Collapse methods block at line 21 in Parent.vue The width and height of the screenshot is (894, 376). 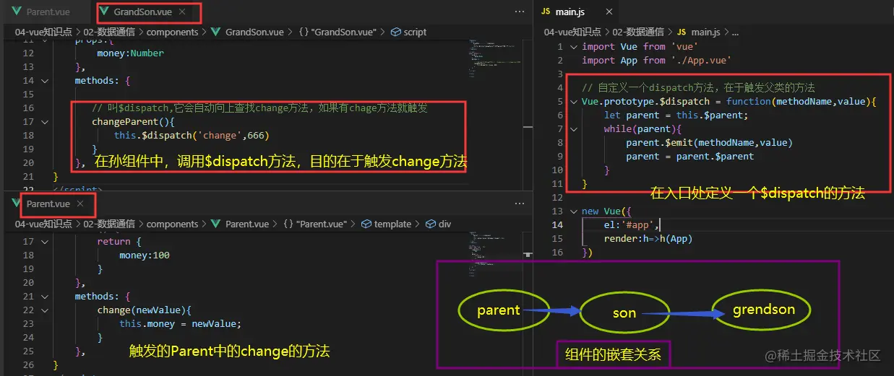(45, 297)
